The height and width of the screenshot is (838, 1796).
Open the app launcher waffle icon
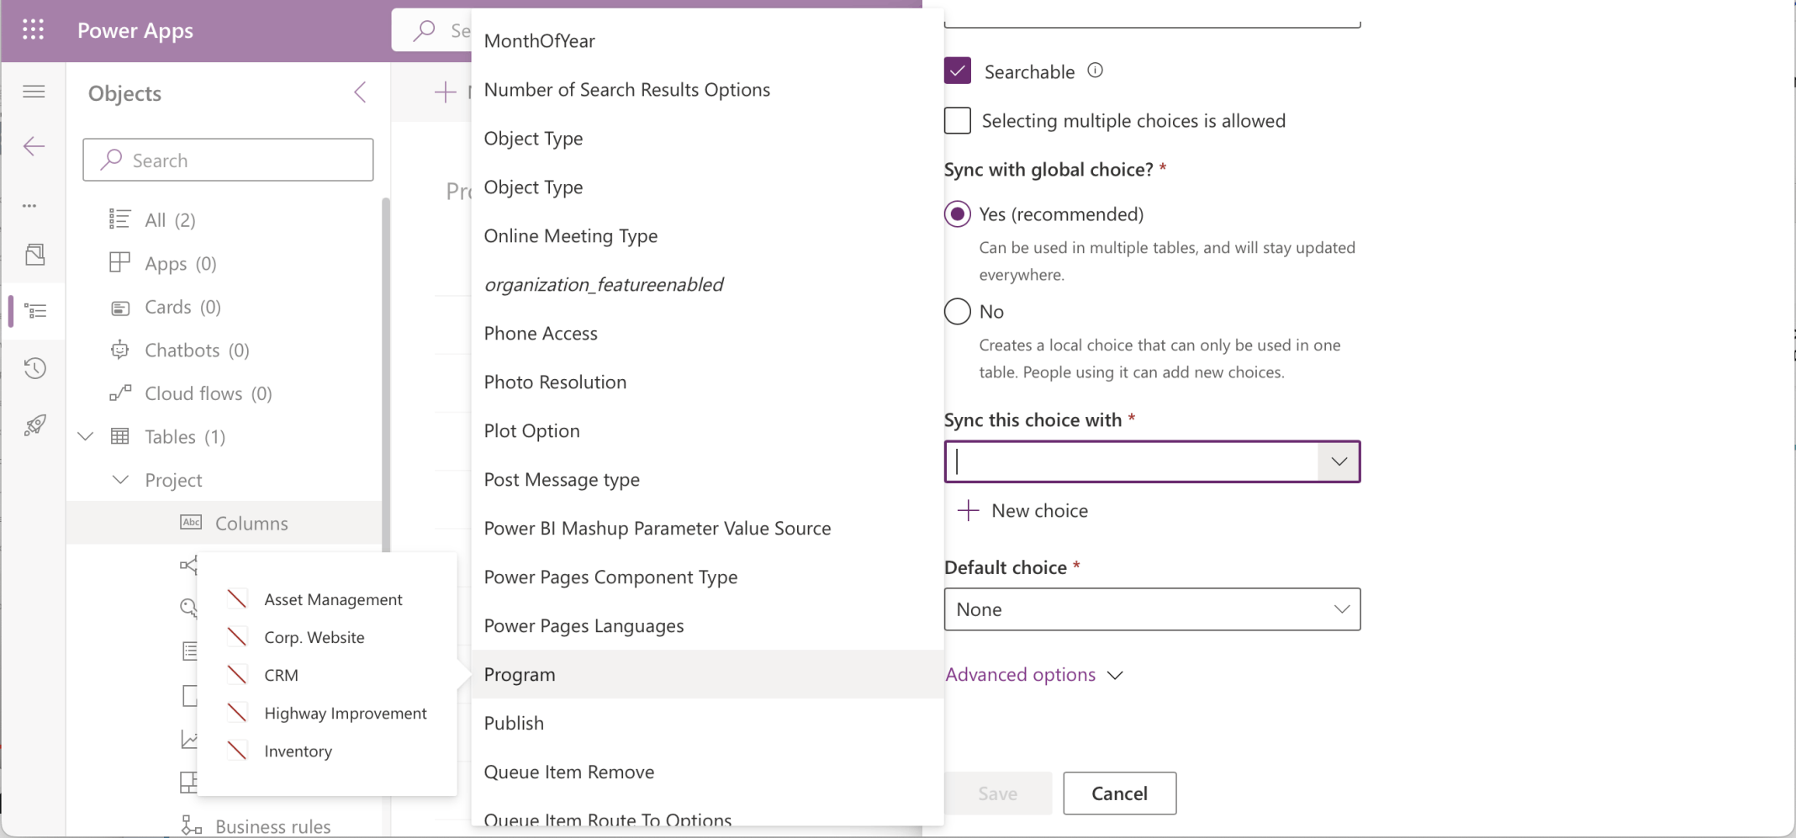(x=33, y=30)
